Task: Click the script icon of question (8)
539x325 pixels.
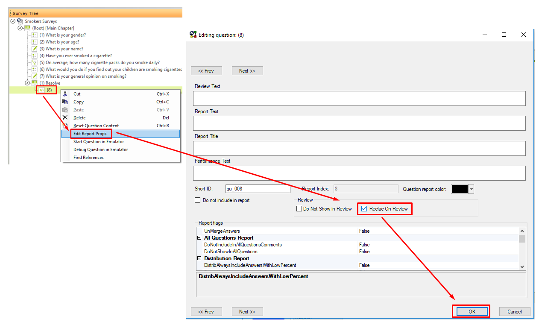Action: coord(42,90)
